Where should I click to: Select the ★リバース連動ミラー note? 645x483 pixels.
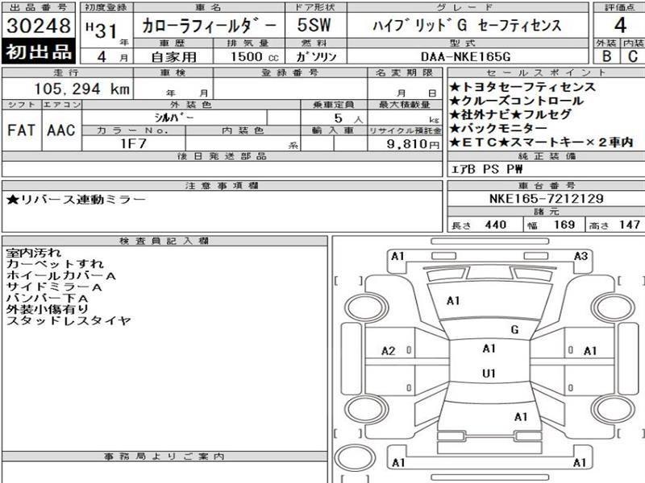pos(76,200)
